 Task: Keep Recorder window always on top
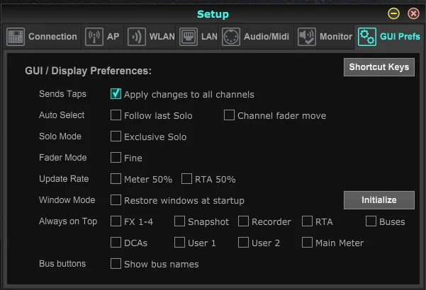243,221
